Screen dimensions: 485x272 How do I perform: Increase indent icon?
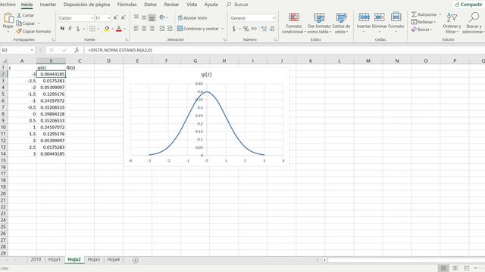170,29
